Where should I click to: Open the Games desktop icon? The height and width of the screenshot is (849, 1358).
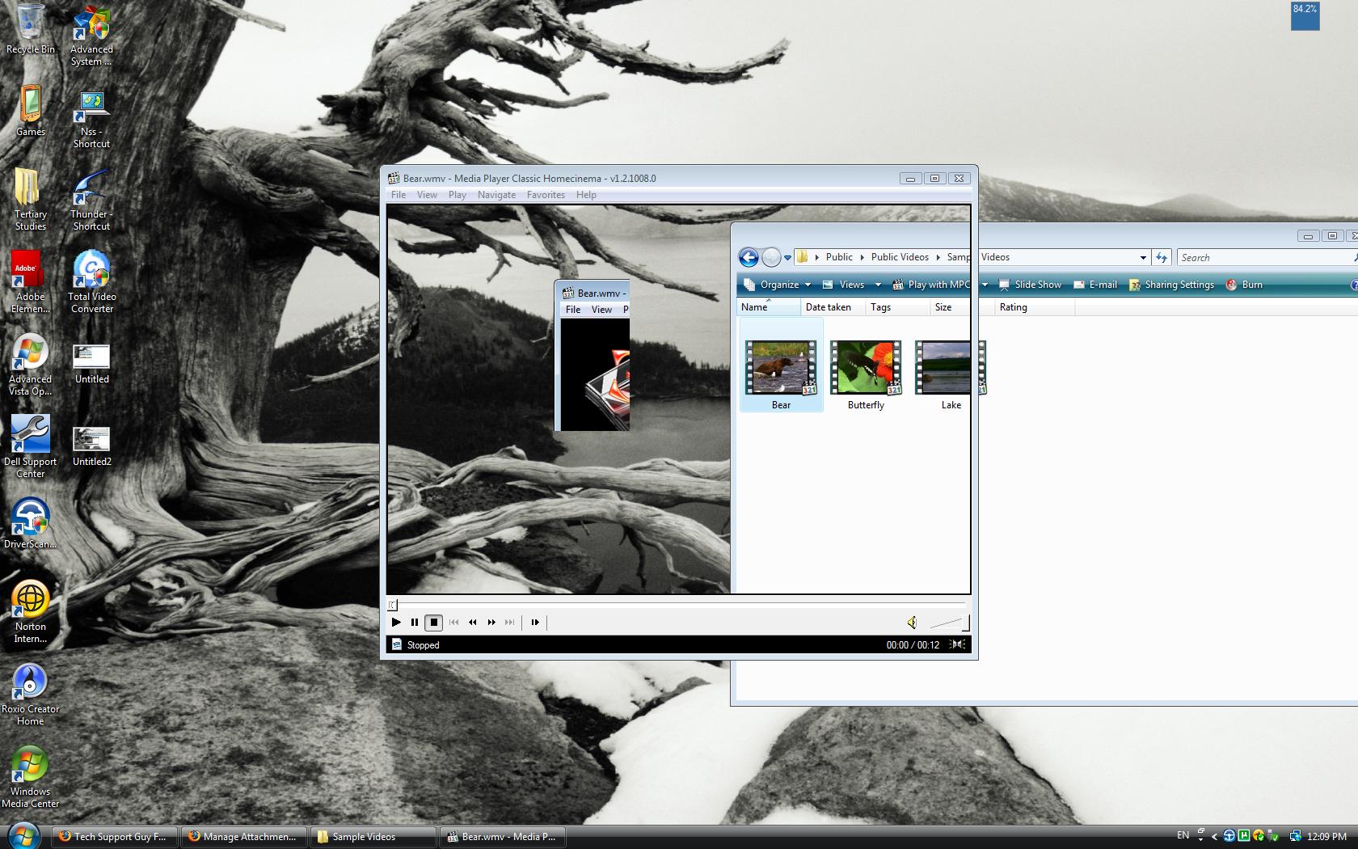click(31, 112)
